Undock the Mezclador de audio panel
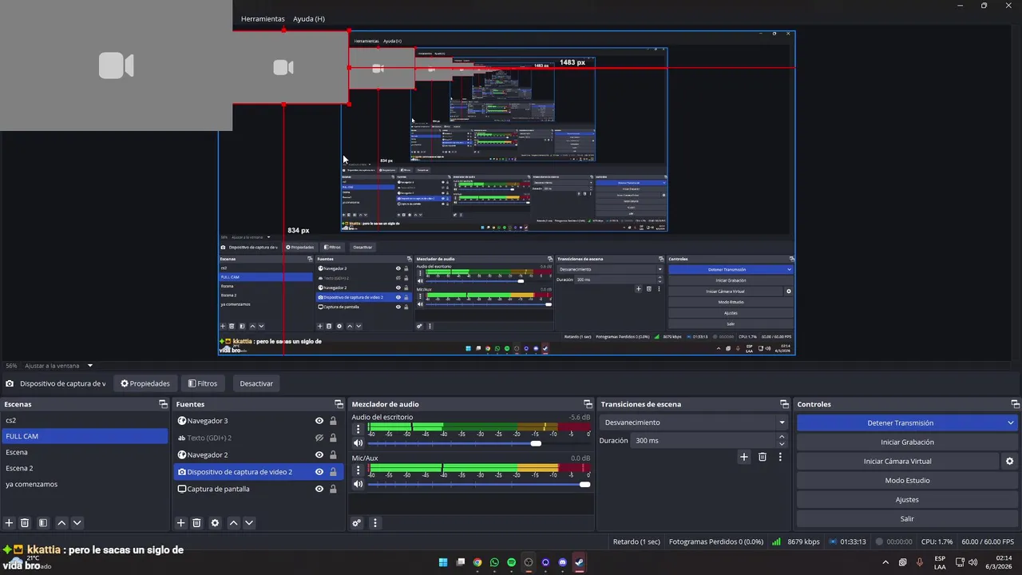 pyautogui.click(x=588, y=404)
